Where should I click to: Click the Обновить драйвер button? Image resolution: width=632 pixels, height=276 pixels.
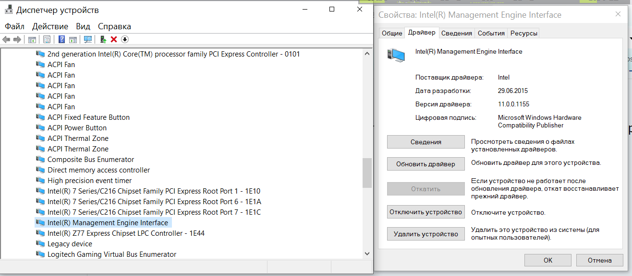tap(426, 164)
